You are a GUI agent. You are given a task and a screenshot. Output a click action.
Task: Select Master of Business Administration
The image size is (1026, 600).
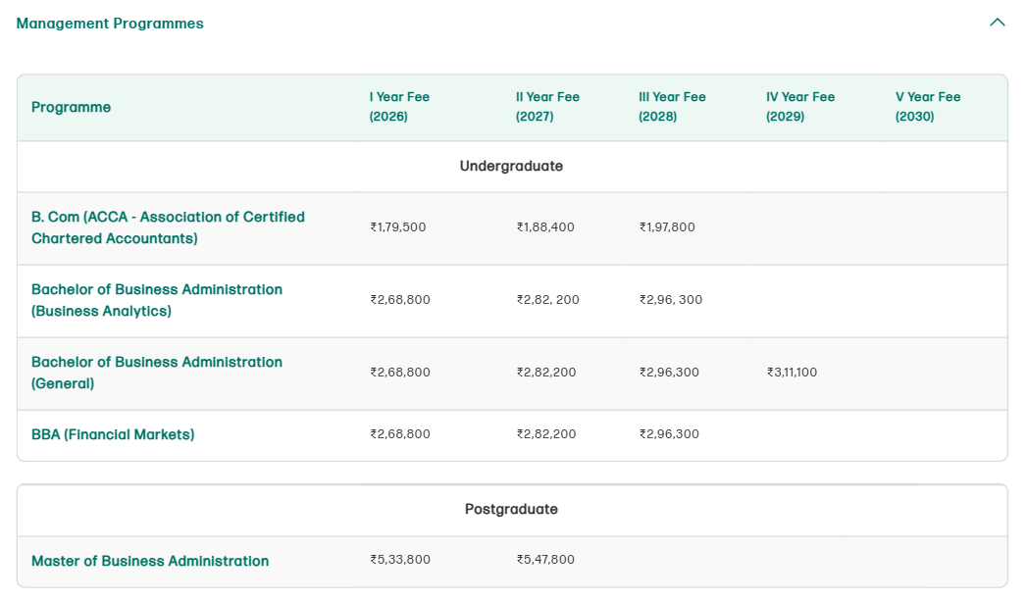pyautogui.click(x=150, y=561)
